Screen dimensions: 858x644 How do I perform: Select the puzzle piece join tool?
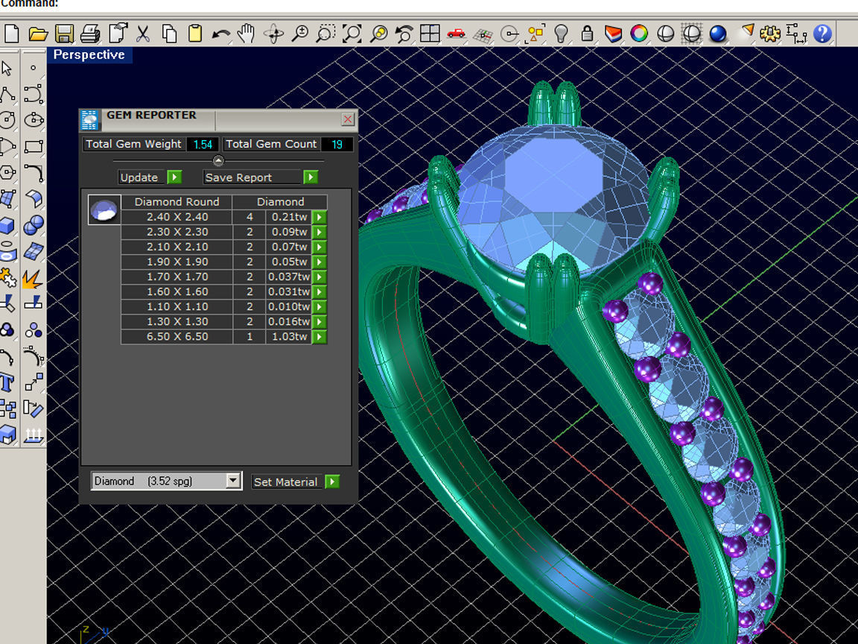click(x=7, y=278)
